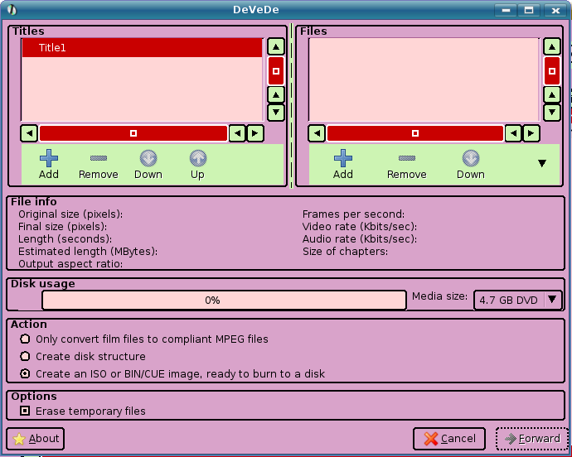
Task: Remove file from Files list
Action: pos(406,163)
